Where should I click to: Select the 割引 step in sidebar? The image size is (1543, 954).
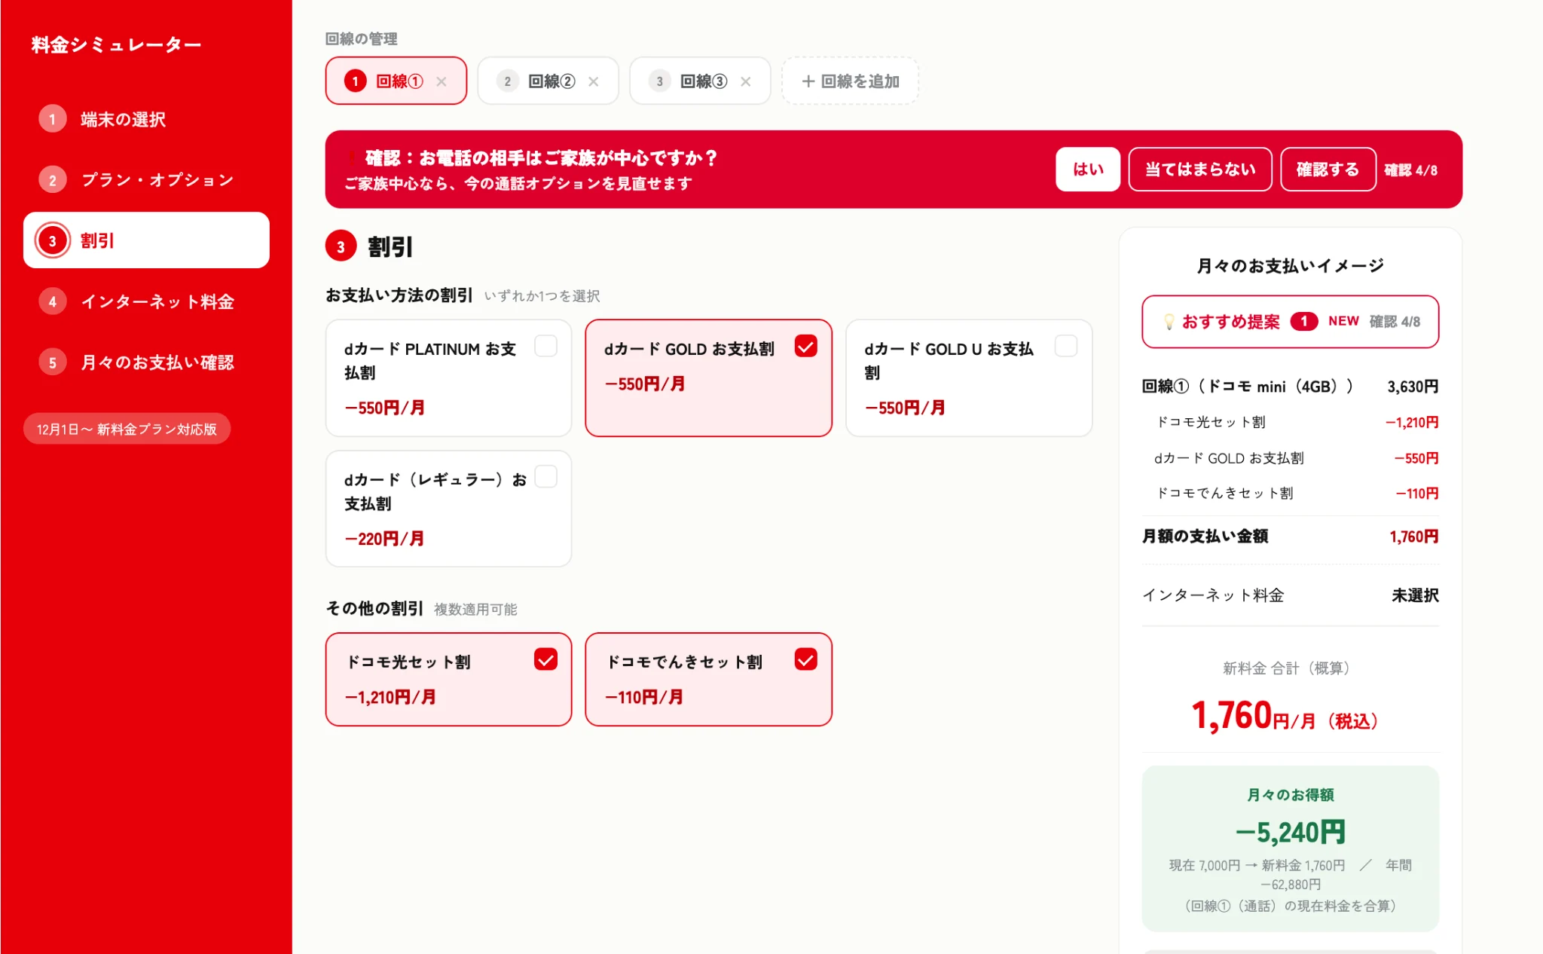tap(146, 240)
